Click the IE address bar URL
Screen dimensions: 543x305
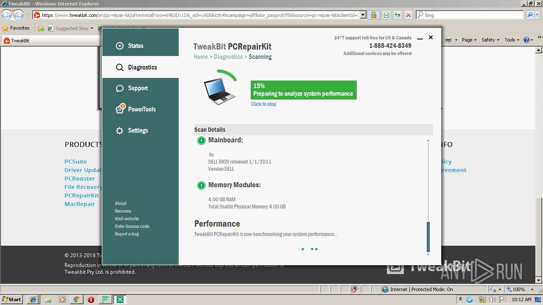coord(201,15)
